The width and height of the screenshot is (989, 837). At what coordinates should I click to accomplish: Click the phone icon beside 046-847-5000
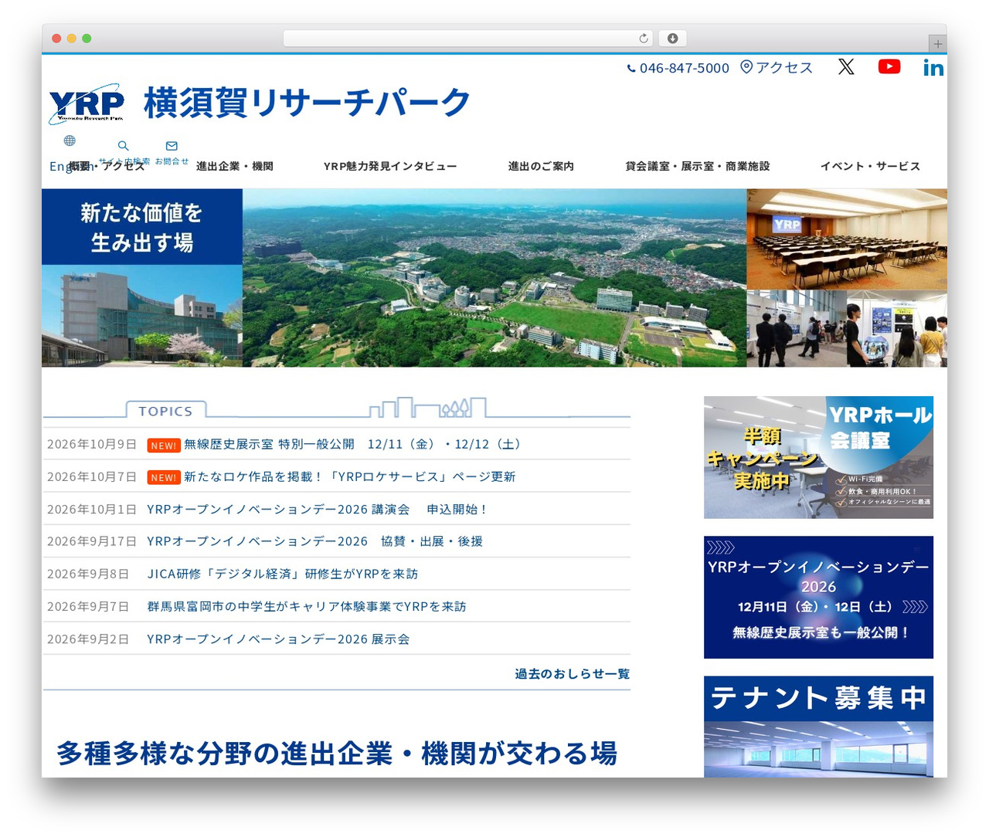coord(631,69)
